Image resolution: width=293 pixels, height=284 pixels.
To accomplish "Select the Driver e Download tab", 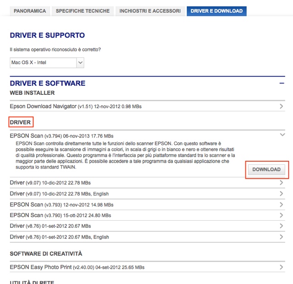I will 217,11.
